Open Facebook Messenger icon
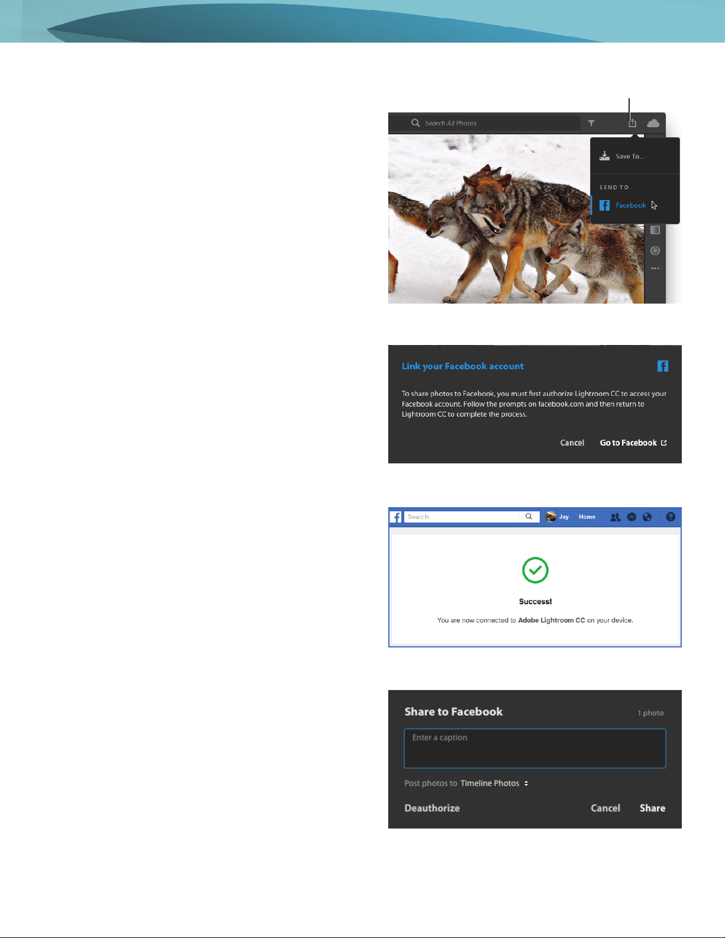 click(631, 517)
